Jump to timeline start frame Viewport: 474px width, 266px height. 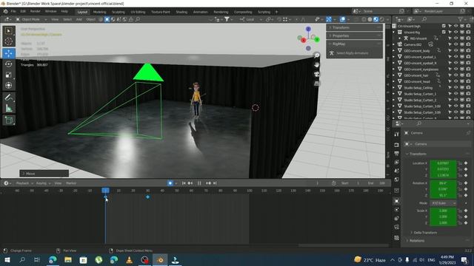(x=184, y=183)
